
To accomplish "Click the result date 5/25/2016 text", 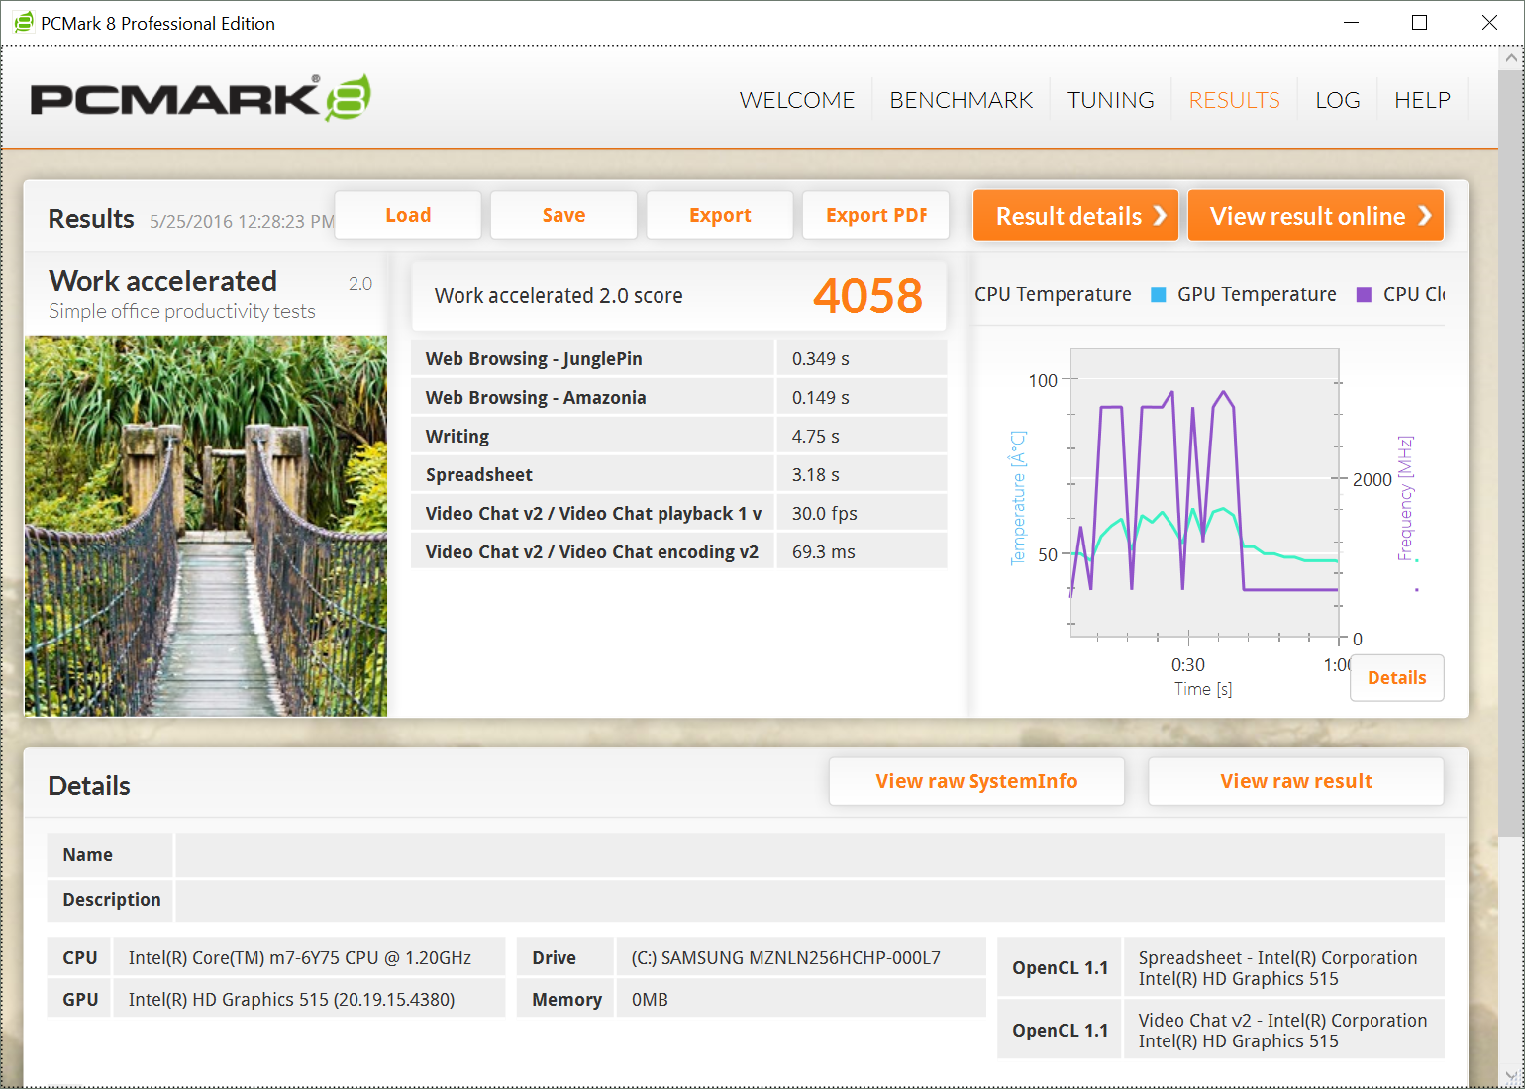I will coord(242,221).
